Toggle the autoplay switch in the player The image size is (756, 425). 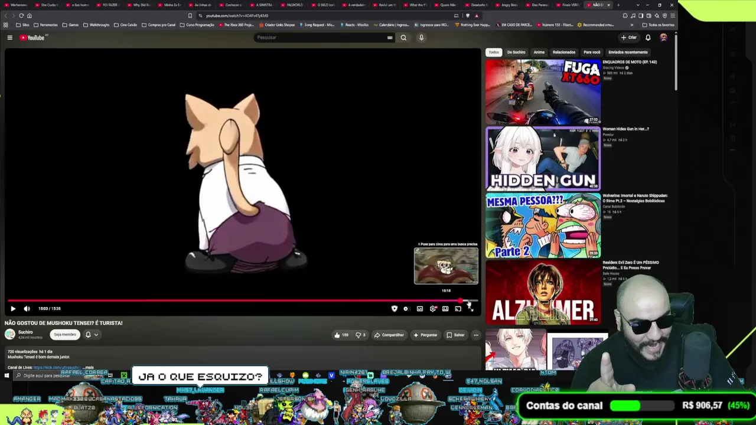(x=406, y=308)
